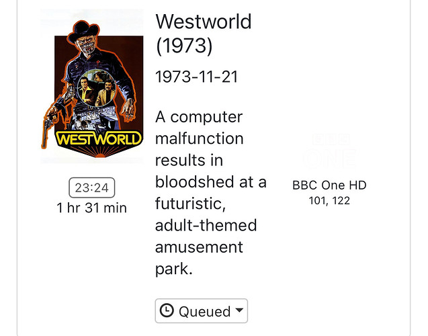Click the down caret beside Queued
The width and height of the screenshot is (428, 336).
point(239,311)
